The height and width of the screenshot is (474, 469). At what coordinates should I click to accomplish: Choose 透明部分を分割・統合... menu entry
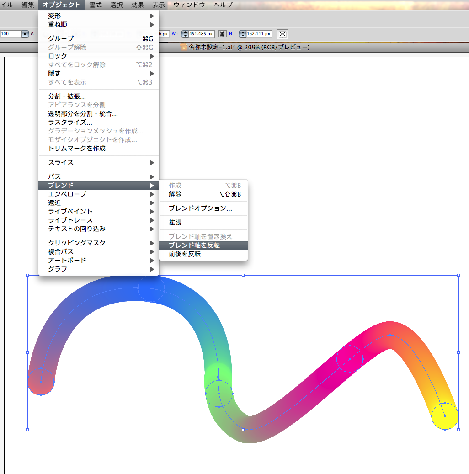point(99,114)
